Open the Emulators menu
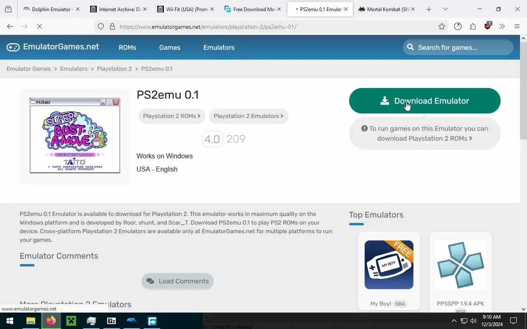Image resolution: width=527 pixels, height=329 pixels. tap(219, 47)
